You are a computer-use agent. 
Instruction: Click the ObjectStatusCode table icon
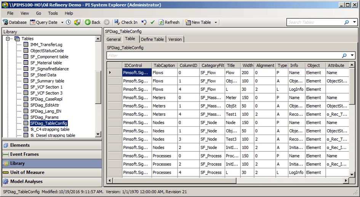click(x=26, y=51)
